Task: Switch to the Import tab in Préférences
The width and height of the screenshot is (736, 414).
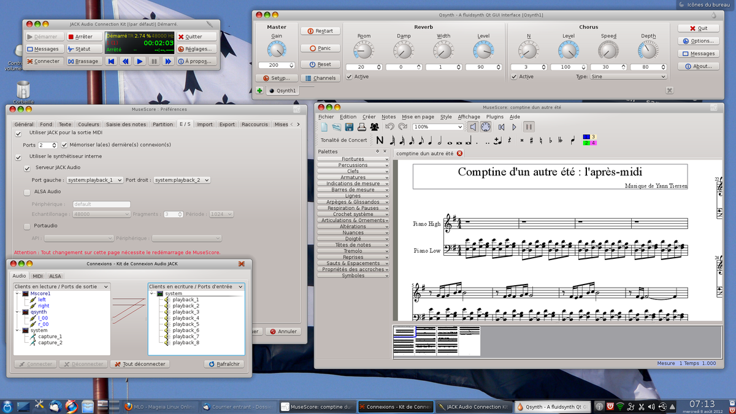Action: pos(205,124)
